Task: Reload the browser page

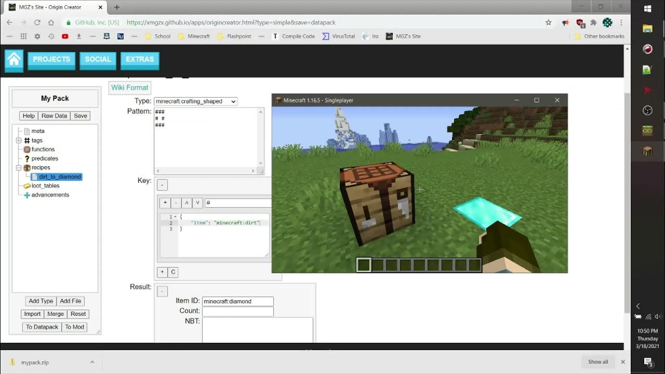Action: click(x=37, y=22)
